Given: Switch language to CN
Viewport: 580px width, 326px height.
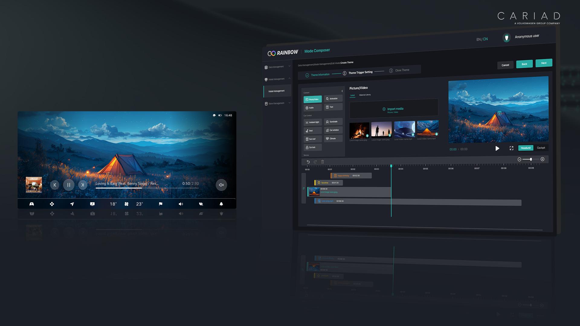Looking at the screenshot, I should pos(485,39).
